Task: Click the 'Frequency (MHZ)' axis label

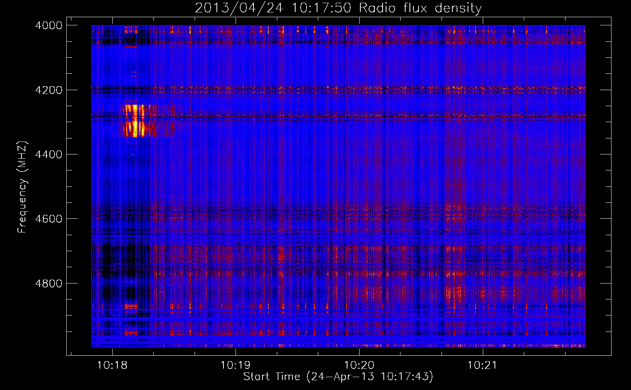Action: click(22, 187)
